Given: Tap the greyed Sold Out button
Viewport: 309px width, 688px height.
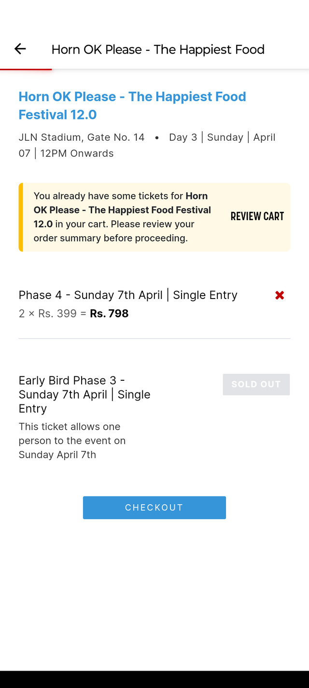Looking at the screenshot, I should (256, 384).
